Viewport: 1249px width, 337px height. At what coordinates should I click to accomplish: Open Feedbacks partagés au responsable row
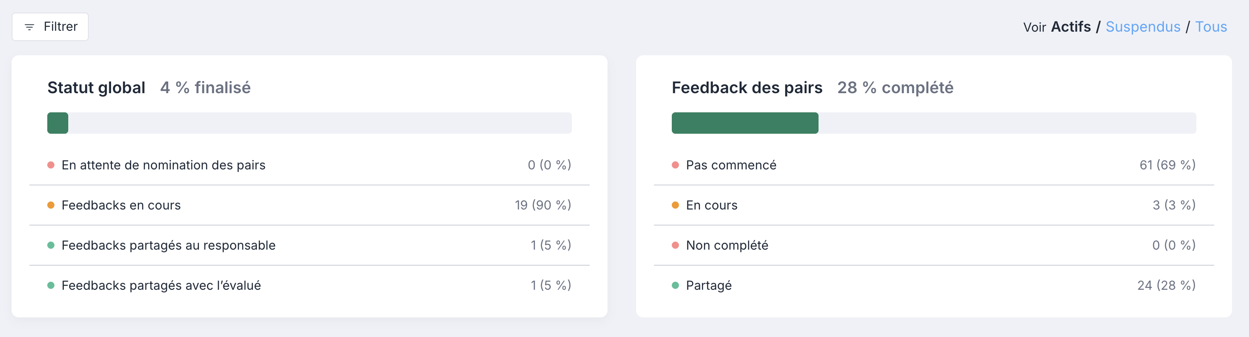[309, 246]
